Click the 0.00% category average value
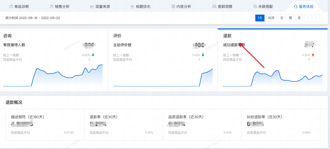330x149 pixels. point(306,133)
